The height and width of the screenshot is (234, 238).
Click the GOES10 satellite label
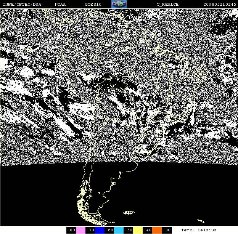[93, 5]
